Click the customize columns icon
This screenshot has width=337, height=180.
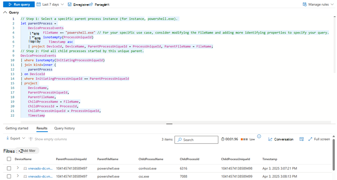(x=302, y=139)
